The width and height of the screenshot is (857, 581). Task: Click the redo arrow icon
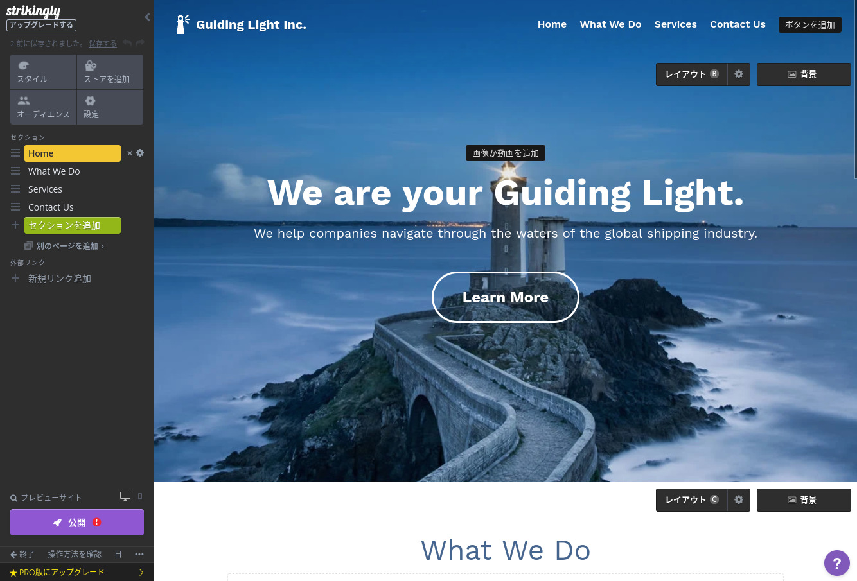(x=140, y=43)
